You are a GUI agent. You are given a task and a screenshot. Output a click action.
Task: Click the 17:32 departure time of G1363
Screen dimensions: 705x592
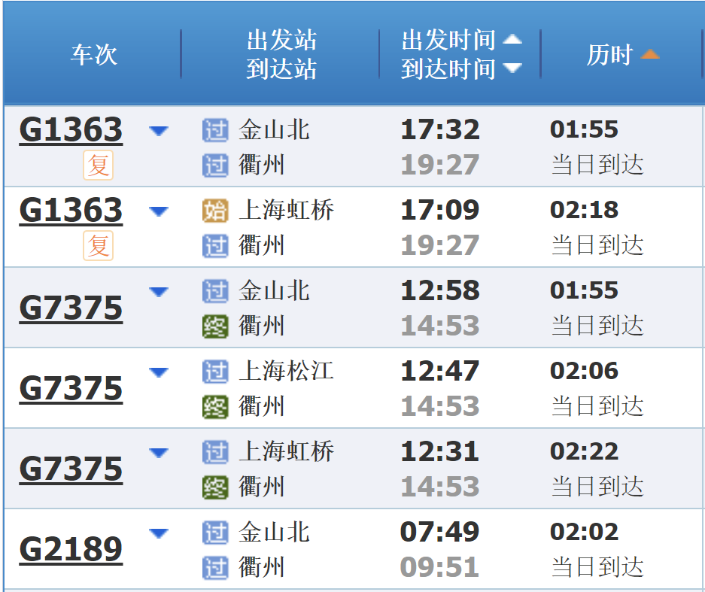point(439,129)
